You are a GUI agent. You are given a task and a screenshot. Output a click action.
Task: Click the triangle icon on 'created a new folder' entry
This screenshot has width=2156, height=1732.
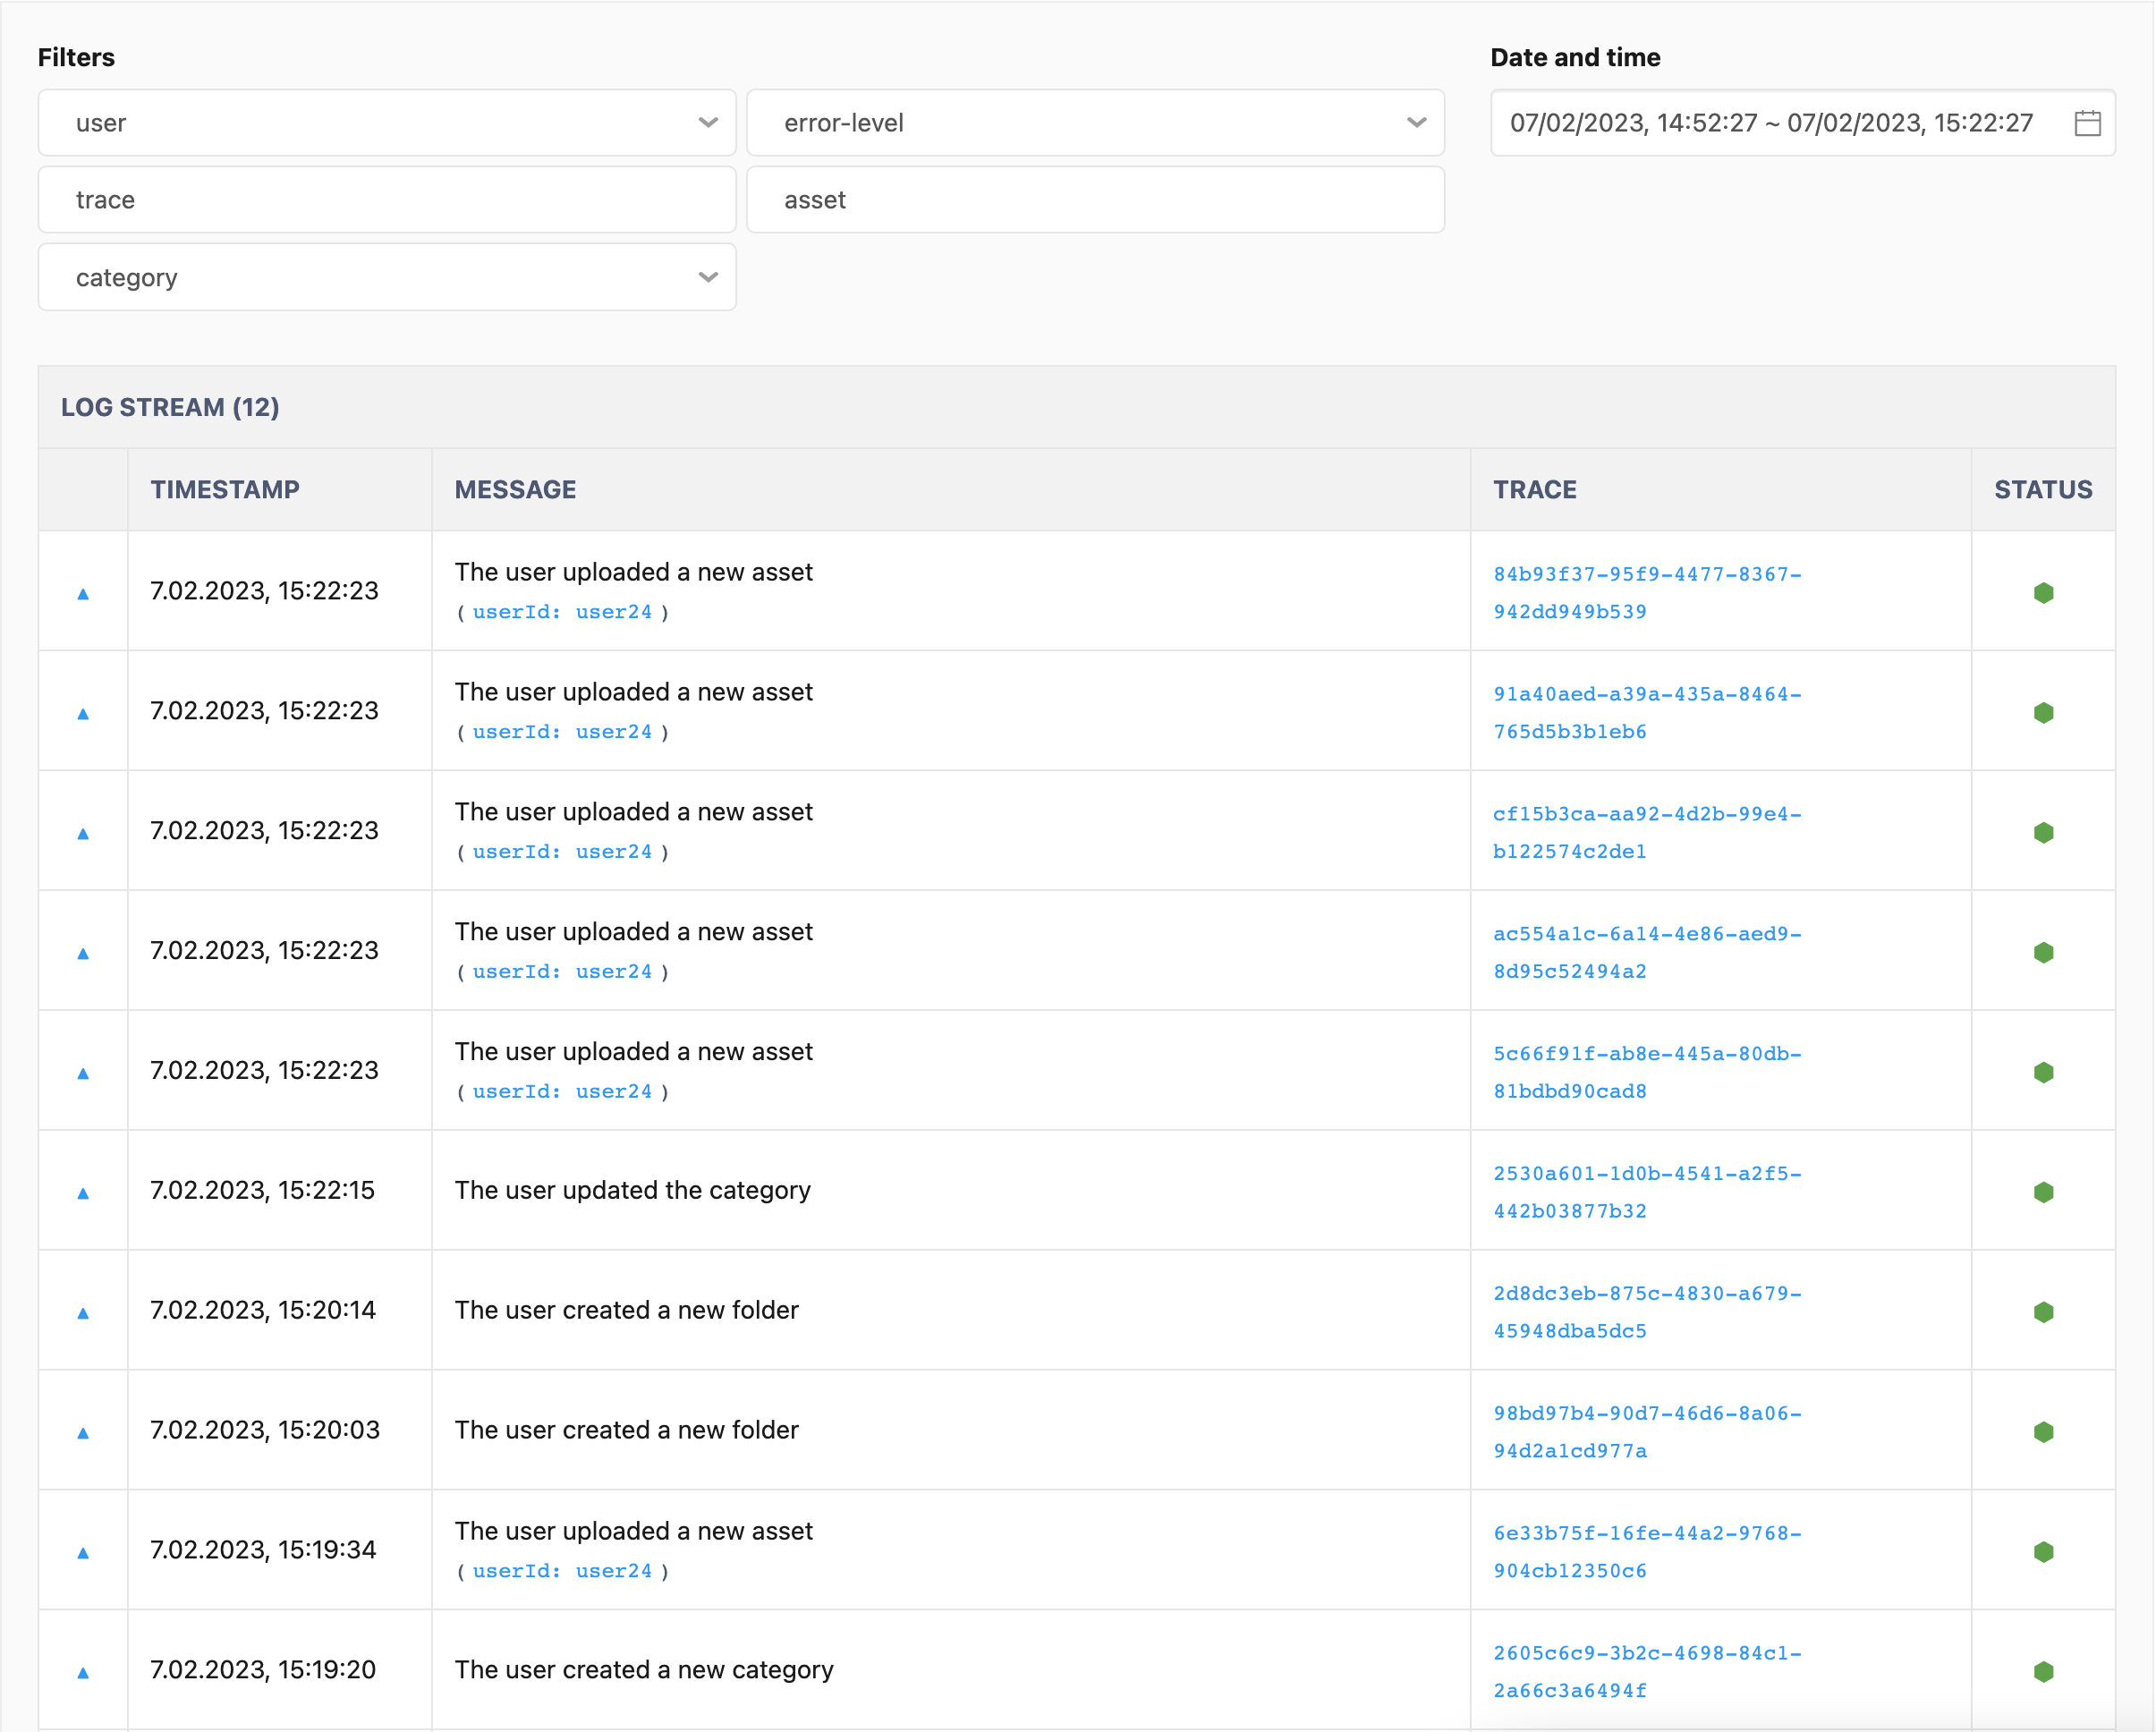(83, 1313)
